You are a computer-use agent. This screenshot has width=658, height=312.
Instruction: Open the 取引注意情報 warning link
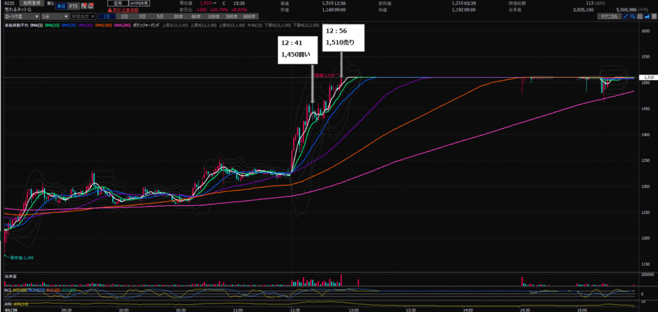(x=126, y=10)
